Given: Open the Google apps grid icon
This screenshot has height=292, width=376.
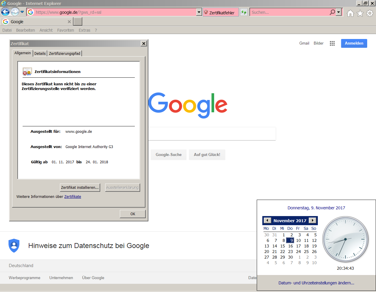Looking at the screenshot, I should pyautogui.click(x=332, y=43).
